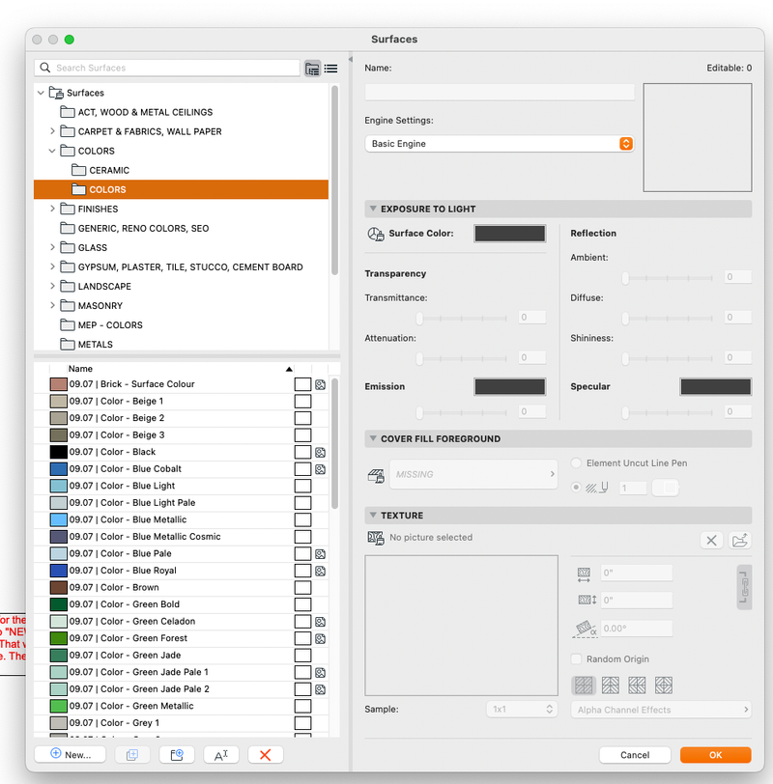This screenshot has height=784, width=773.
Task: Click texture icon on Blue Cobalt row
Action: pos(320,469)
